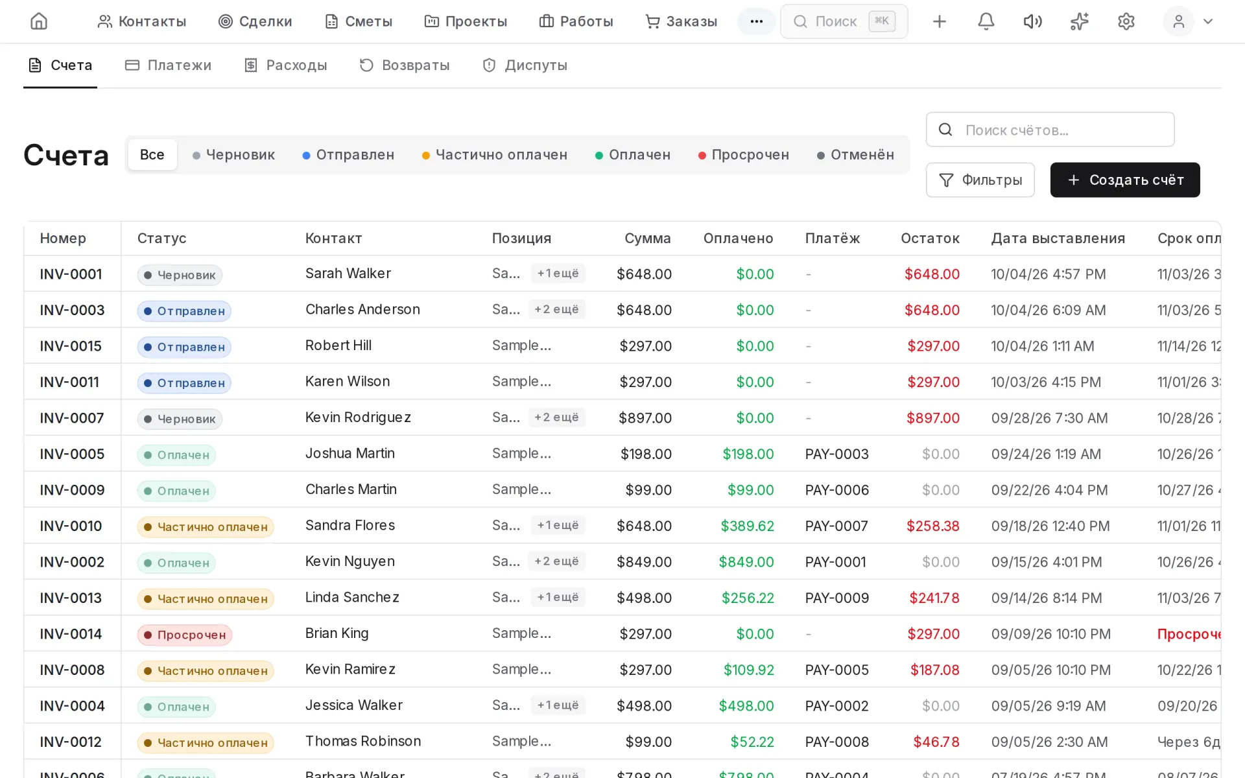Switch to the Платежи tab

coord(168,65)
